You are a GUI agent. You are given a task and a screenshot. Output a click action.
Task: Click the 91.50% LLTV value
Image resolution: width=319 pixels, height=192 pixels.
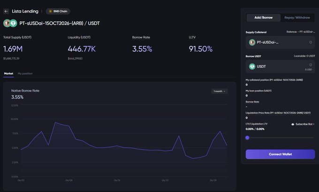coord(201,49)
